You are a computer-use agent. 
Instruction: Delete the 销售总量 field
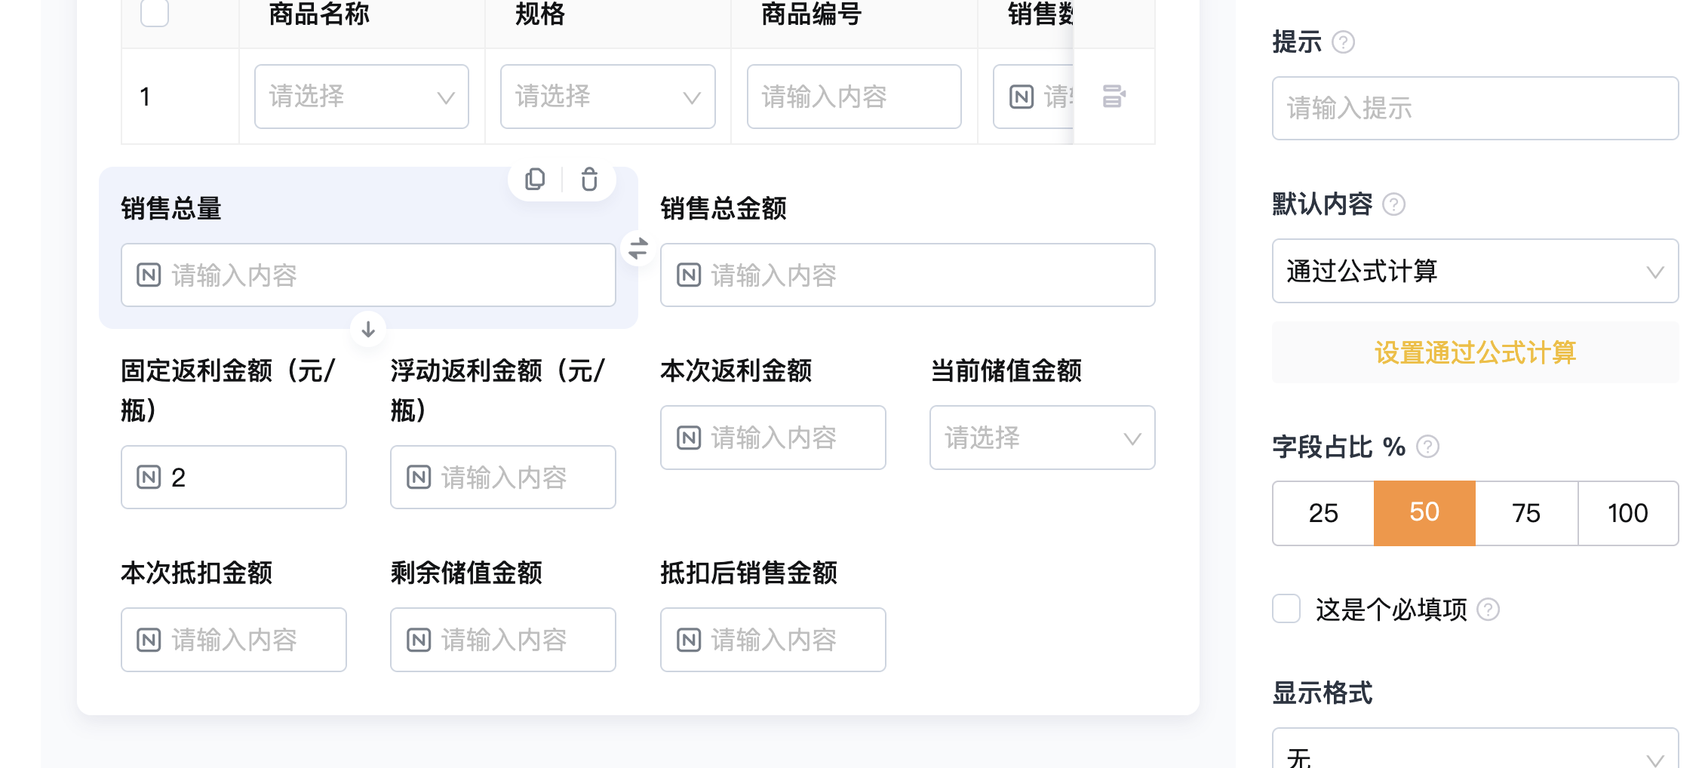(x=589, y=180)
